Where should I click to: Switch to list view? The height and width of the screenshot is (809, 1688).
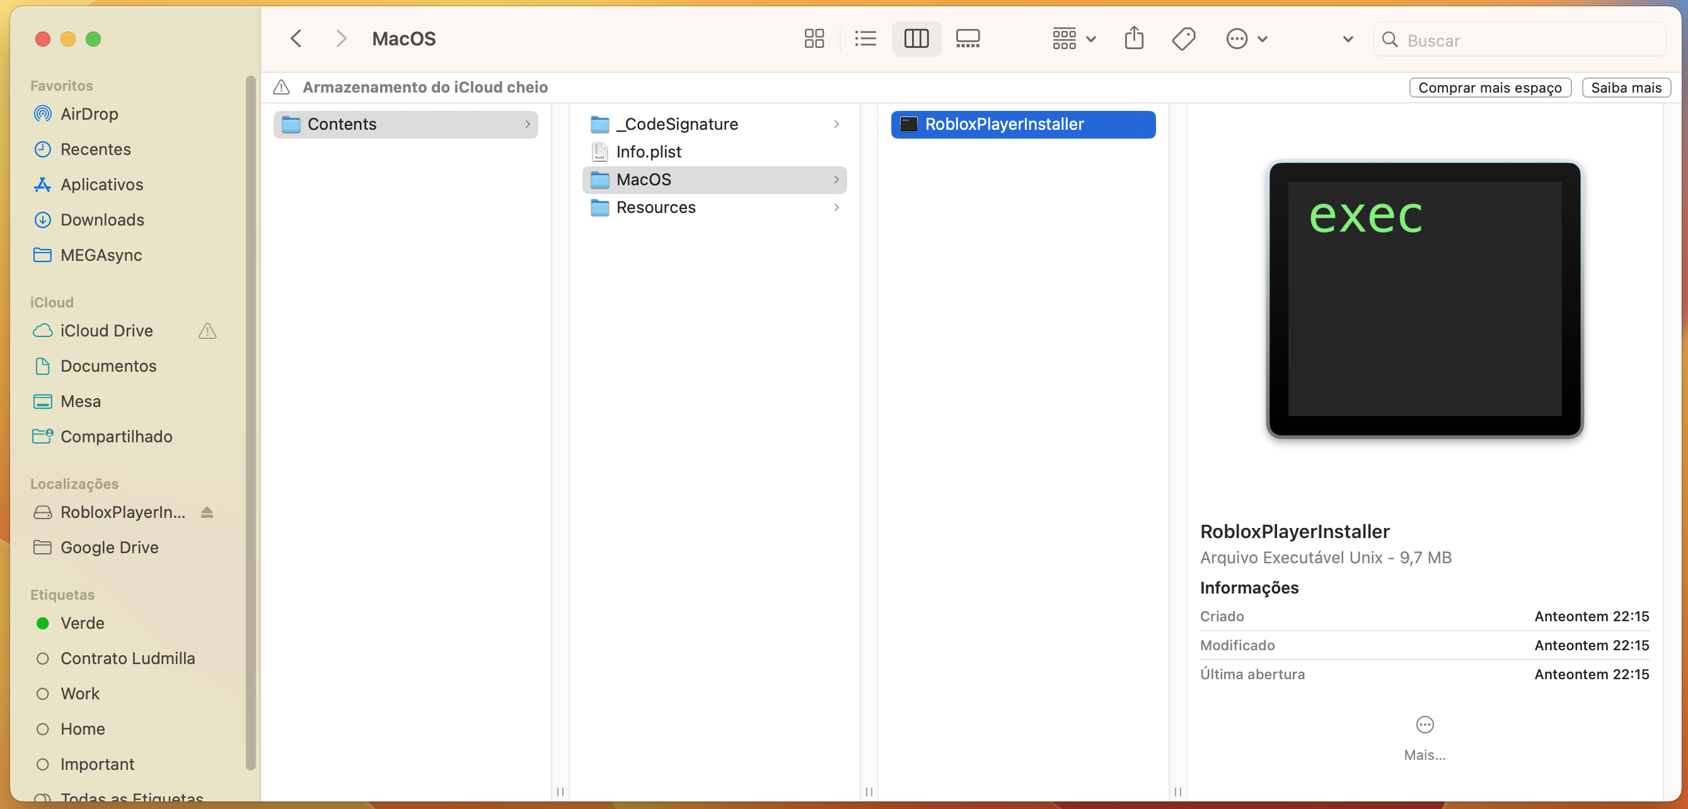click(x=865, y=38)
